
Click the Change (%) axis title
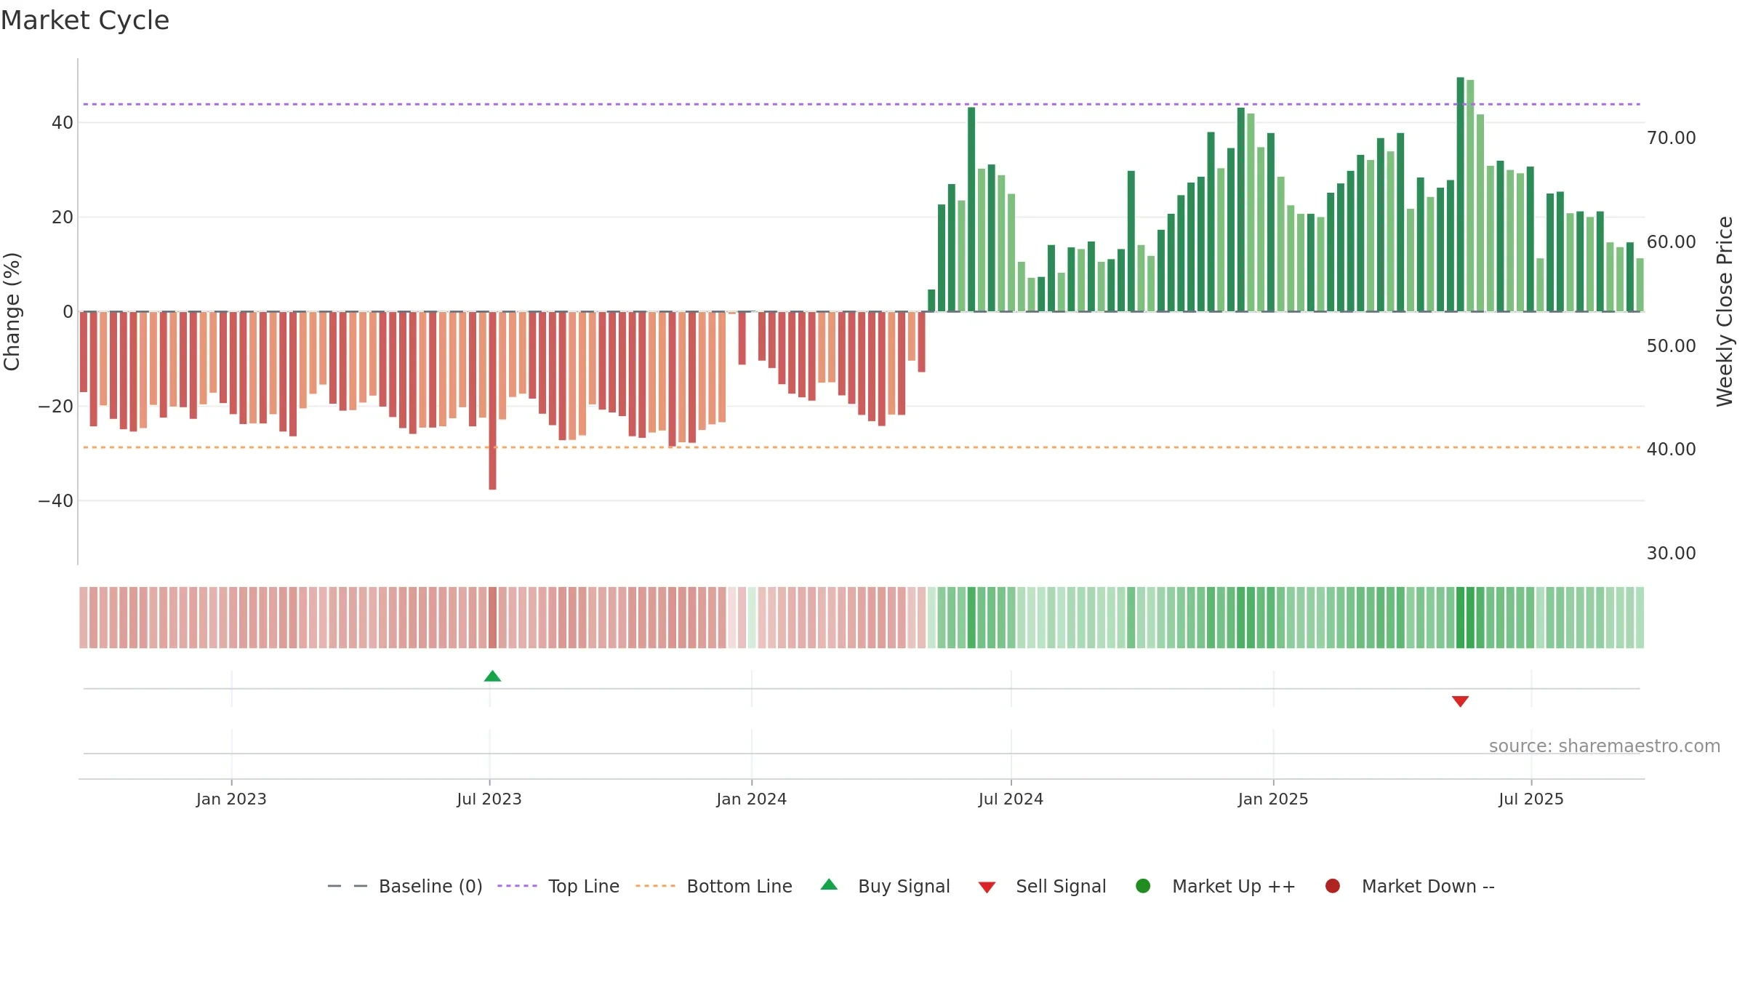click(x=12, y=311)
